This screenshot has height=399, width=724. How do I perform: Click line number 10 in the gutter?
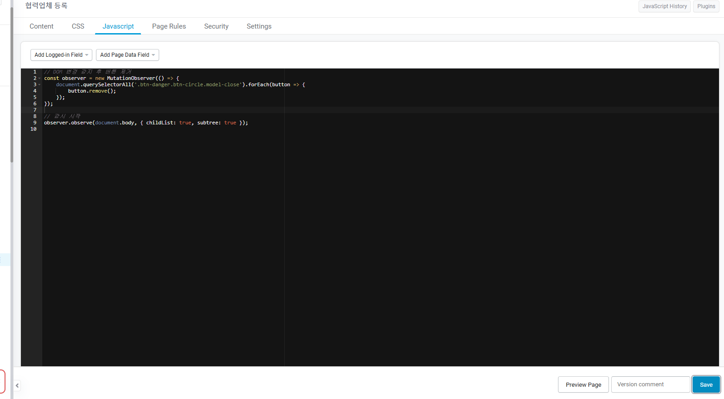[x=33, y=129]
